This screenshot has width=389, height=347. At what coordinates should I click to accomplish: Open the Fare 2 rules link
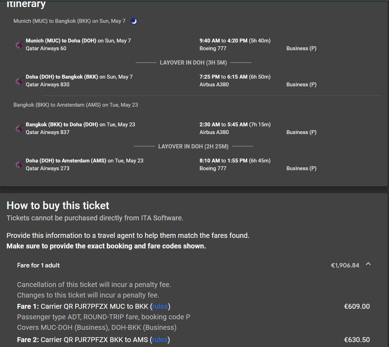(159, 340)
